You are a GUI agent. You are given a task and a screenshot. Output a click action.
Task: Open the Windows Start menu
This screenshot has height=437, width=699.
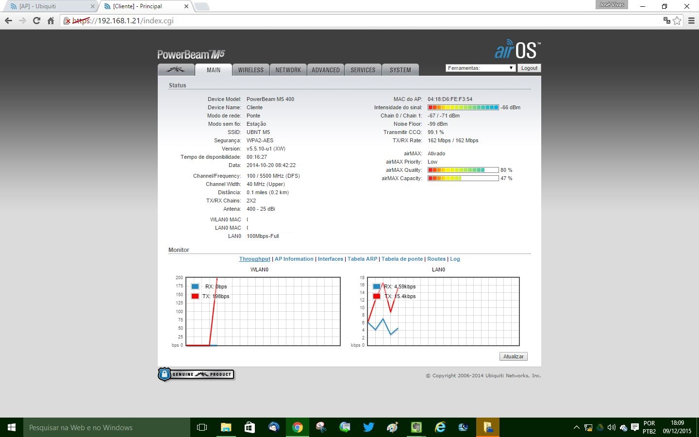click(12, 427)
